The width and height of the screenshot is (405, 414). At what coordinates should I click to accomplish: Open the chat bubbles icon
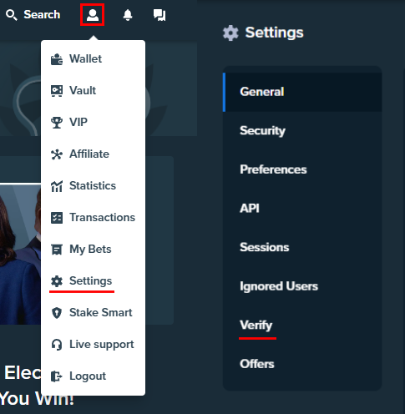[159, 15]
